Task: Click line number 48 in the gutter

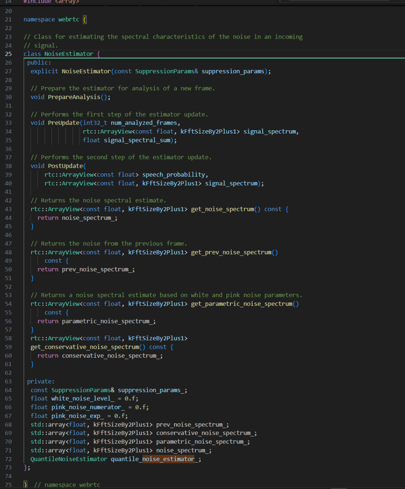Action: click(x=8, y=252)
